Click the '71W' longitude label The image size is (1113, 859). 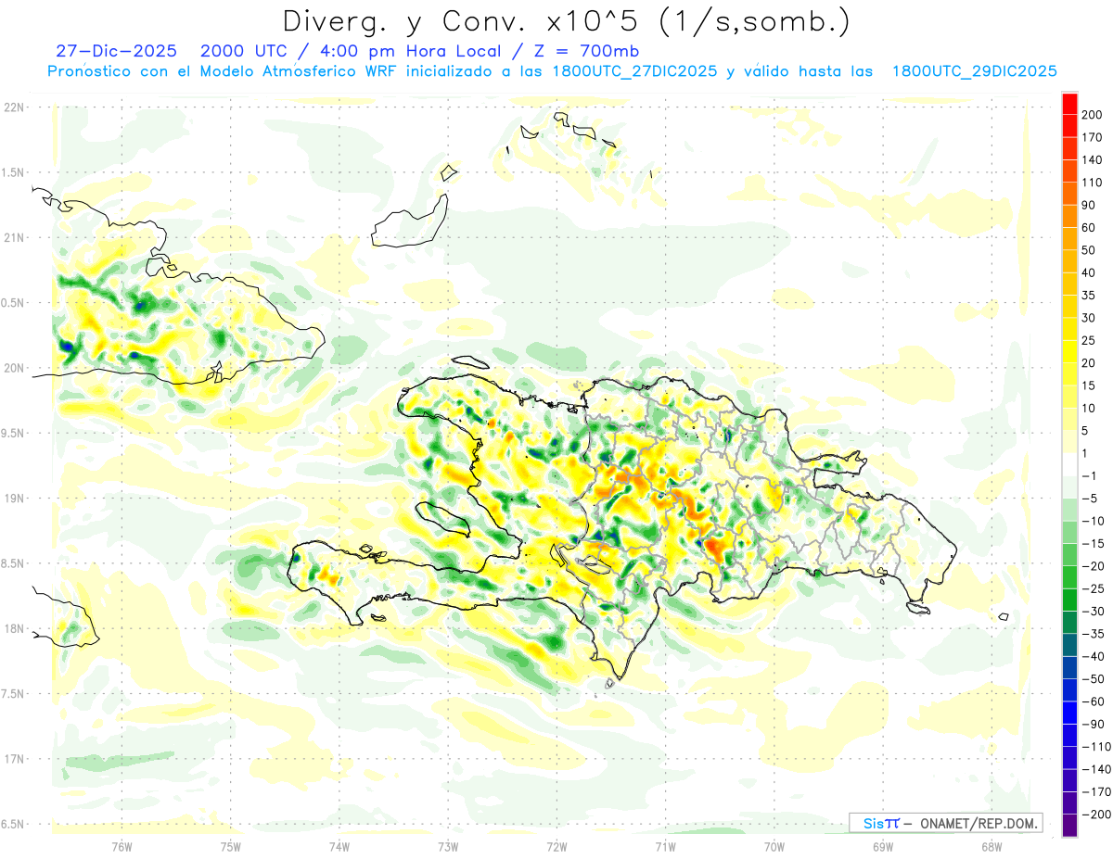point(665,846)
